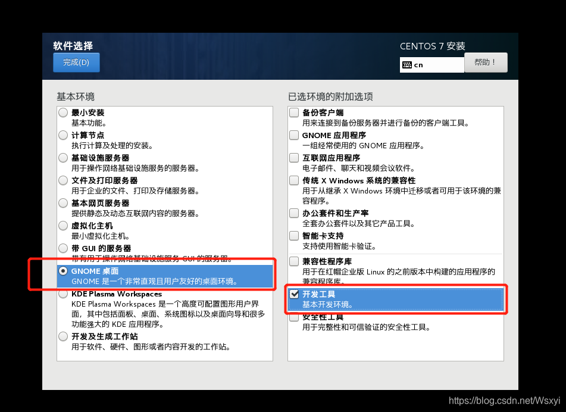Screen dimensions: 566x412
Task: Click description text 基本功能。
Action: [x=89, y=123]
